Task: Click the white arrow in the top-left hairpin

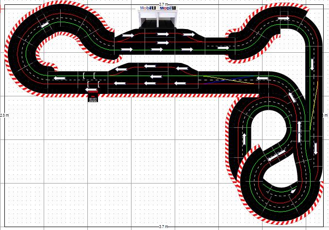Action: coord(45,23)
